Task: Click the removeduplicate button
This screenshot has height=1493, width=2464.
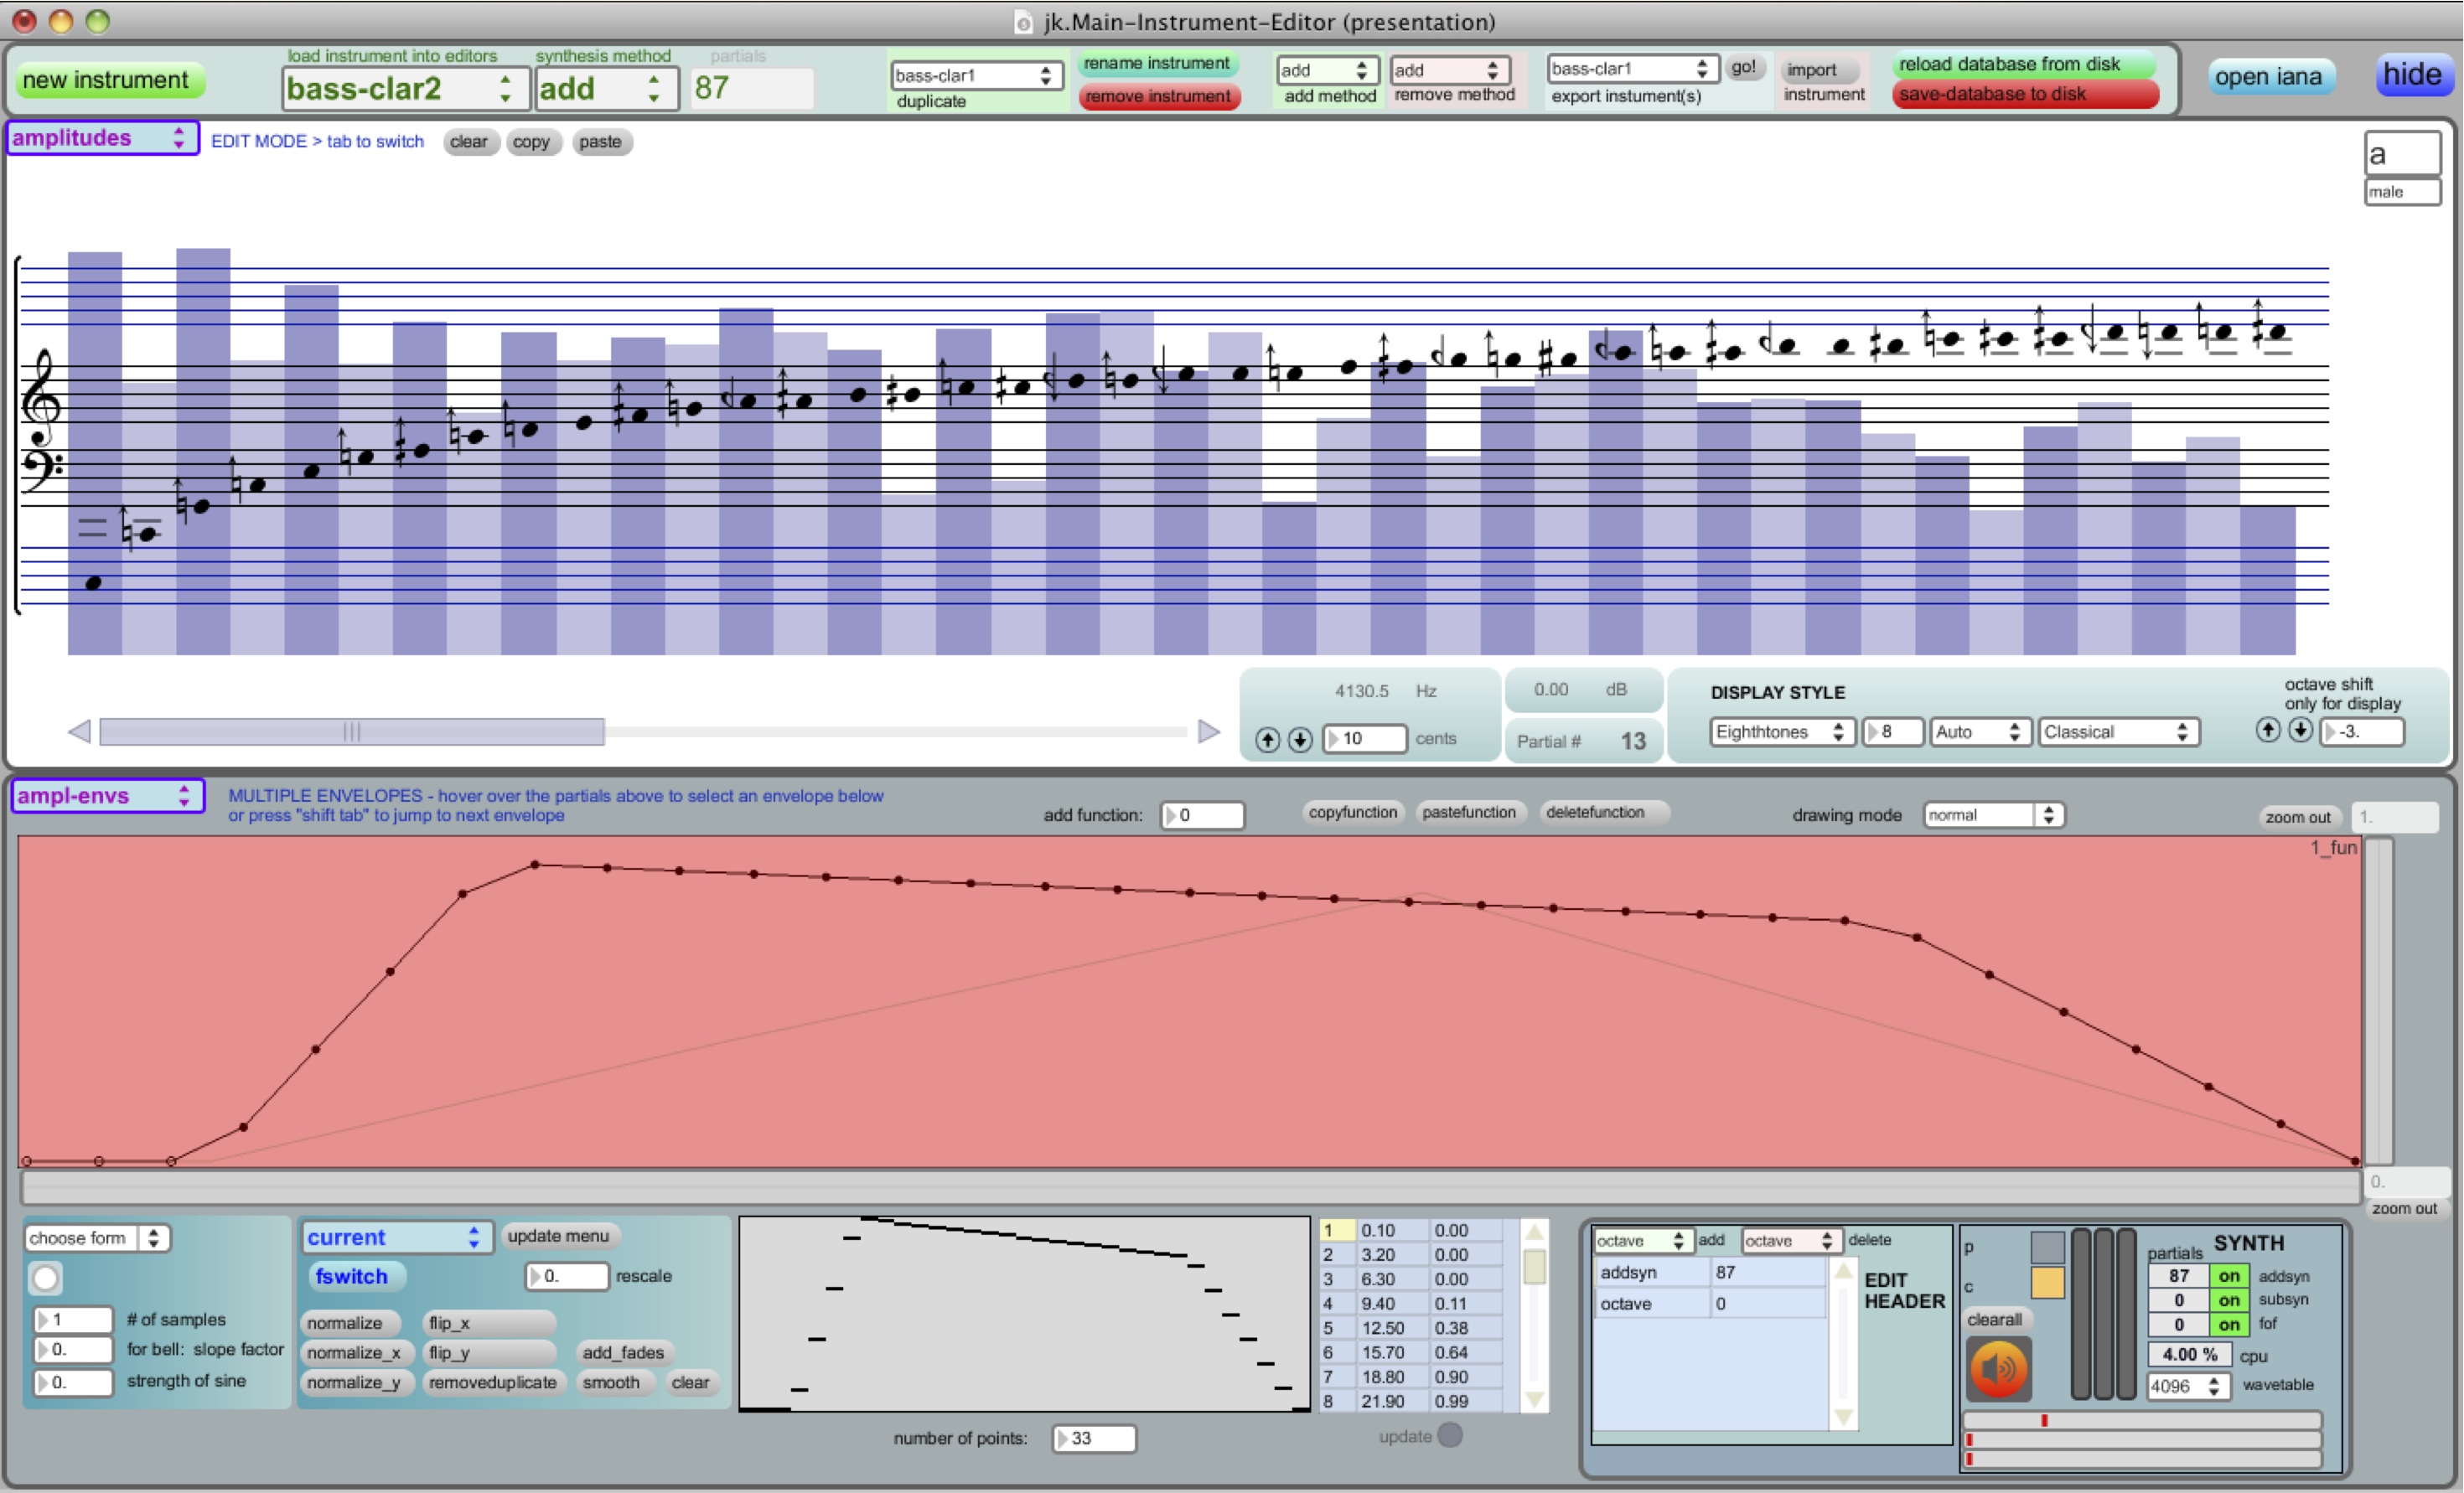Action: 493,1382
